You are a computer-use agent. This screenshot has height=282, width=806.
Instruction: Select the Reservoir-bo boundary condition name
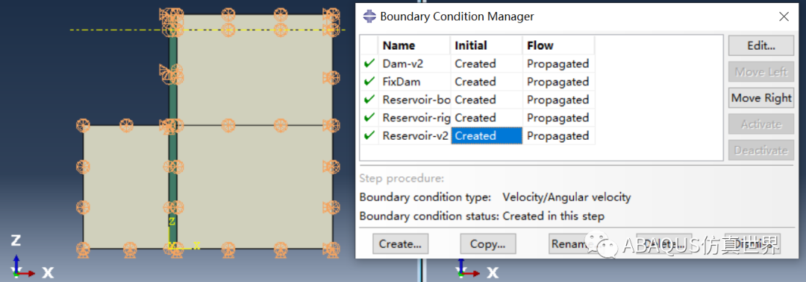414,100
